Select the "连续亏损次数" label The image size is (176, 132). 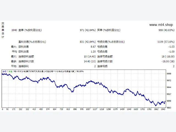point(105,61)
